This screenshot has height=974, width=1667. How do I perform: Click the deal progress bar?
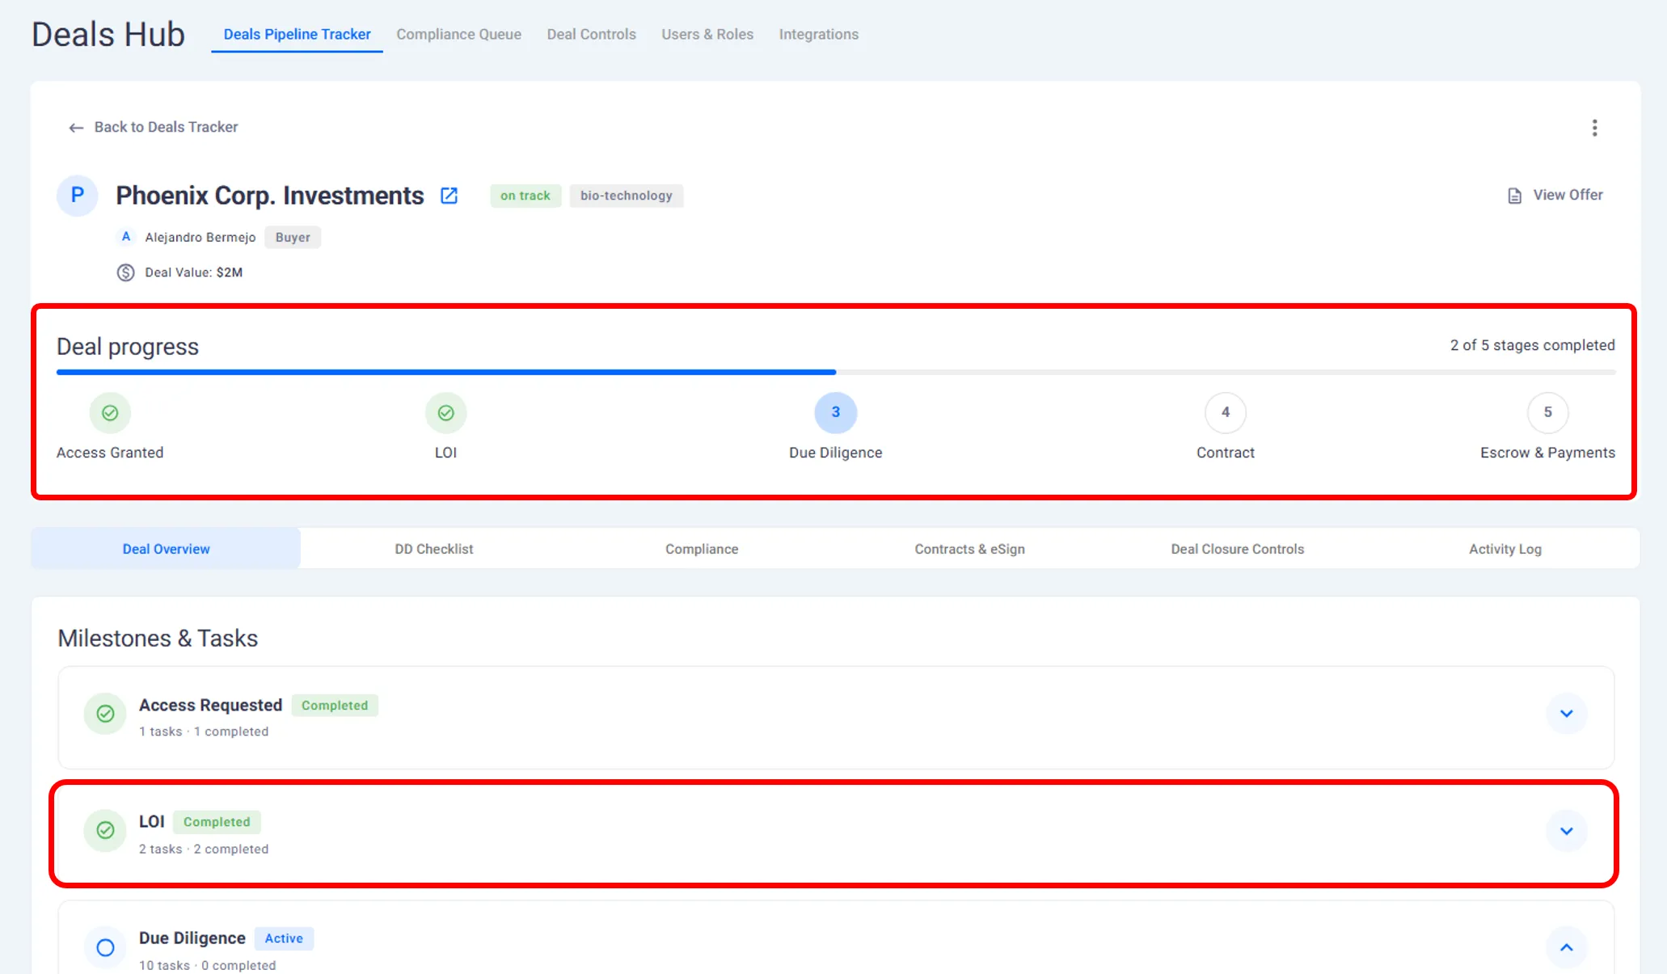tap(835, 372)
